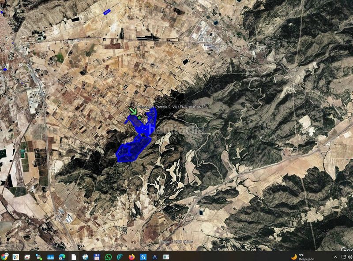Open the teal wave app in the taskbar
The image size is (353, 261).
120,257
